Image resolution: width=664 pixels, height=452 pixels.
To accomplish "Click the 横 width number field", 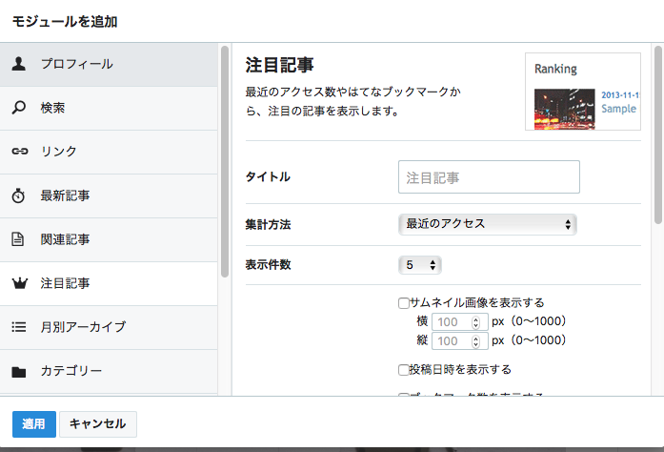I will click(460, 322).
